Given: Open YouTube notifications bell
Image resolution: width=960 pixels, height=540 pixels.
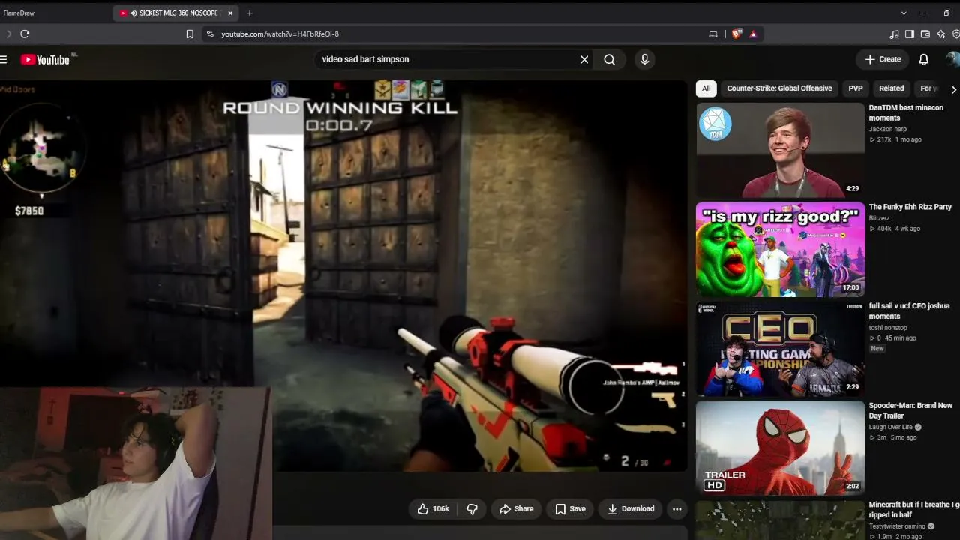Looking at the screenshot, I should pyautogui.click(x=924, y=59).
